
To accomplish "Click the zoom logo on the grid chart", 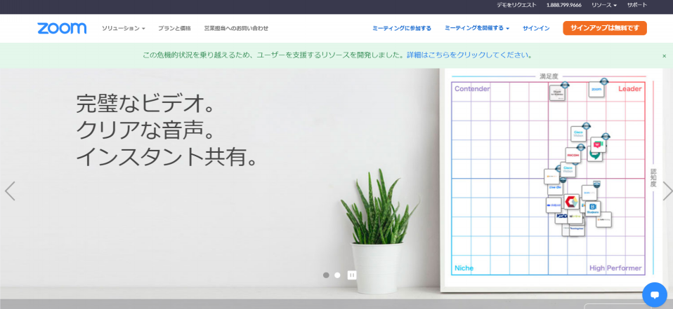I will coord(596,90).
